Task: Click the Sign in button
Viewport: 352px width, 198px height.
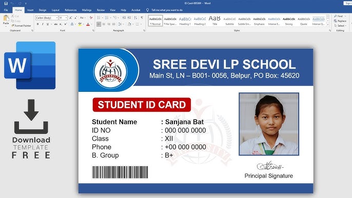Action: click(x=348, y=3)
